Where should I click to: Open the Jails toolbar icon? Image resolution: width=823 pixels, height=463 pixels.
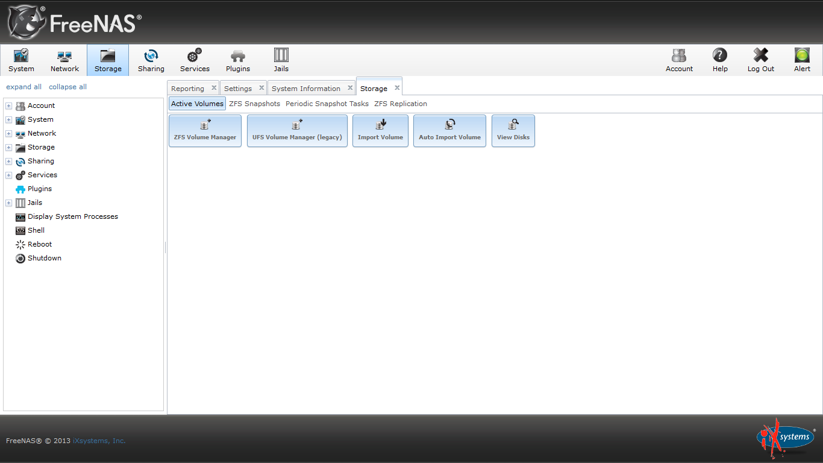coord(281,60)
